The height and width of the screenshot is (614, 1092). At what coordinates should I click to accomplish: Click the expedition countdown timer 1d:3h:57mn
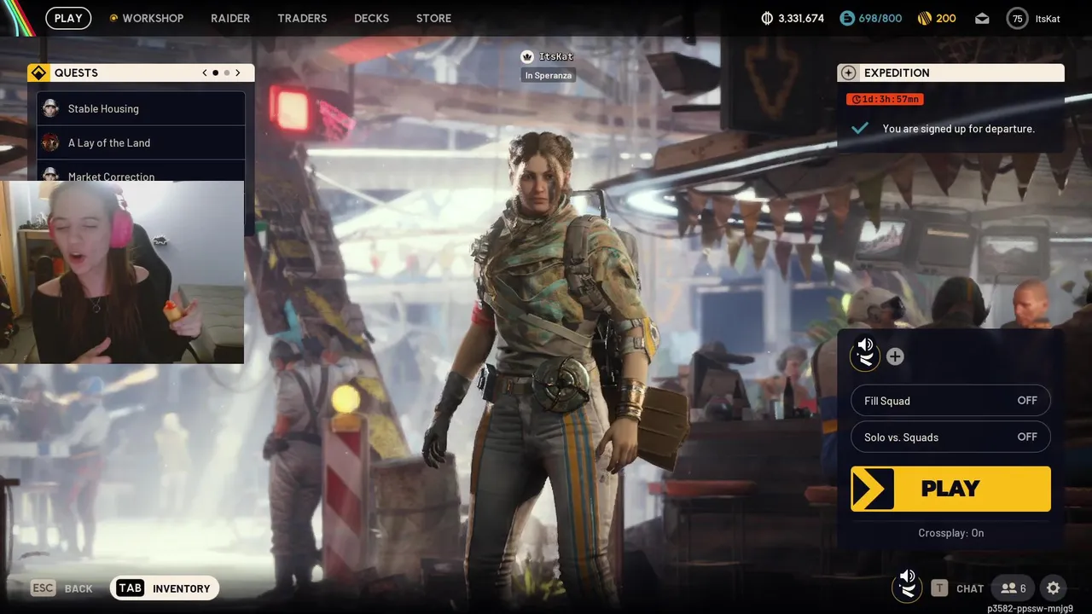coord(885,99)
